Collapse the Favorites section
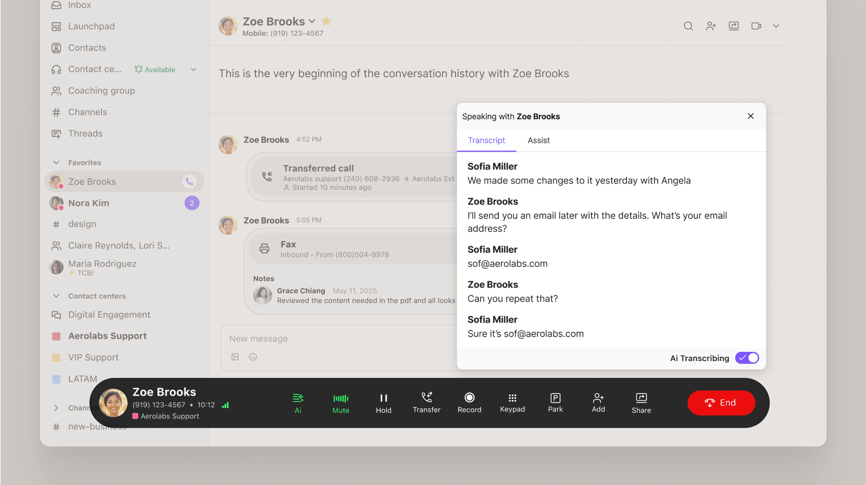This screenshot has width=866, height=485. pyautogui.click(x=56, y=162)
